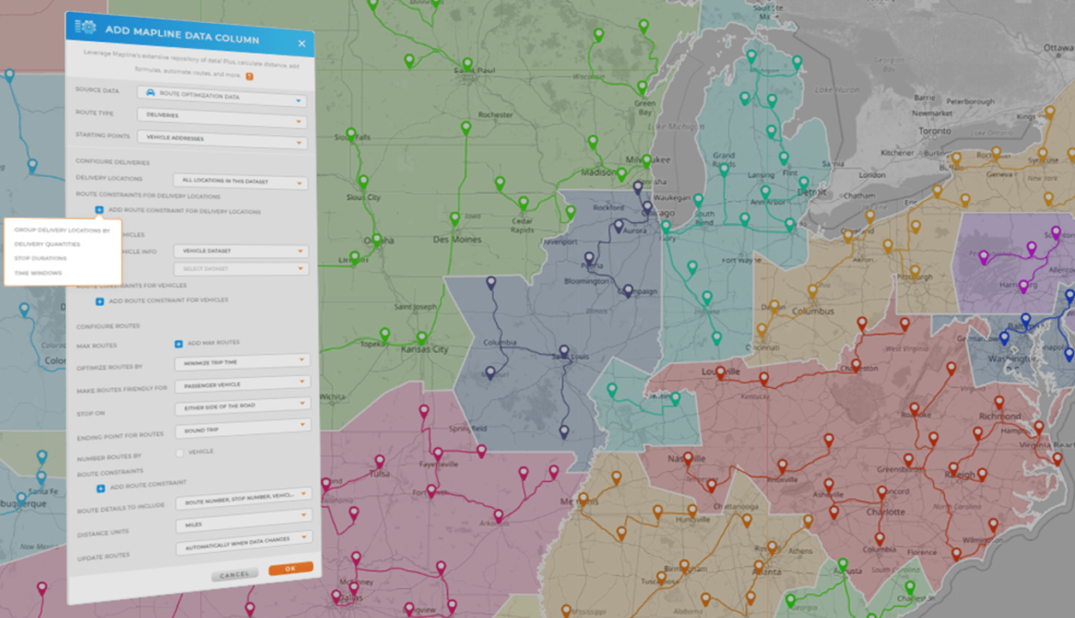Click the gear icon in the dialog header
The height and width of the screenshot is (618, 1075).
coord(85,26)
